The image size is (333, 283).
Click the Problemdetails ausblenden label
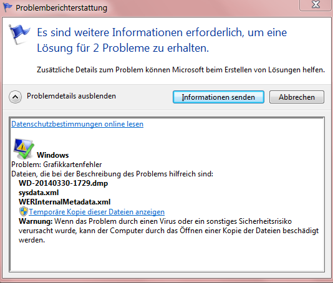pos(71,96)
